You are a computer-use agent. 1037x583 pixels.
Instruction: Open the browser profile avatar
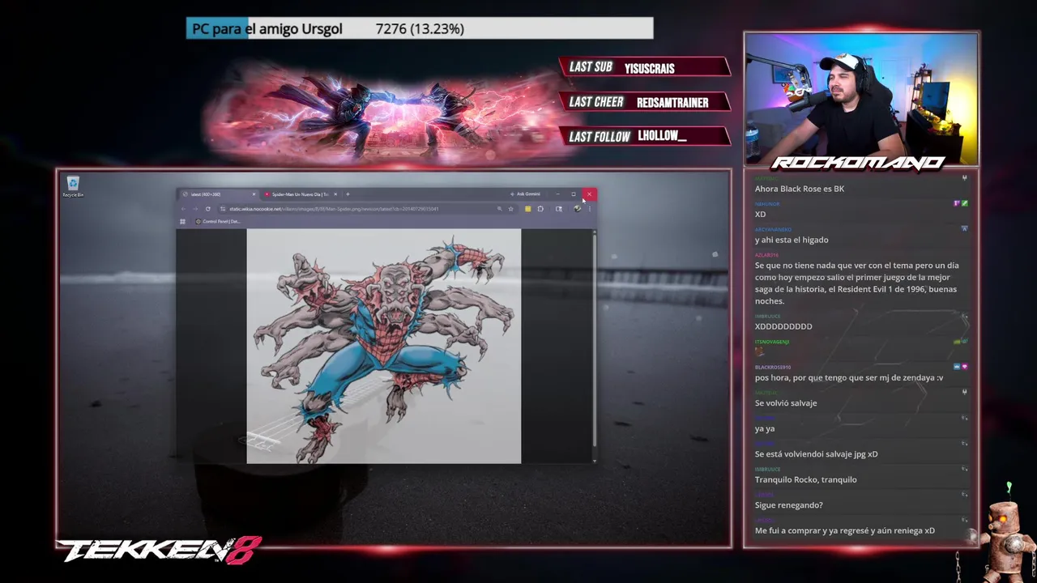tap(577, 209)
